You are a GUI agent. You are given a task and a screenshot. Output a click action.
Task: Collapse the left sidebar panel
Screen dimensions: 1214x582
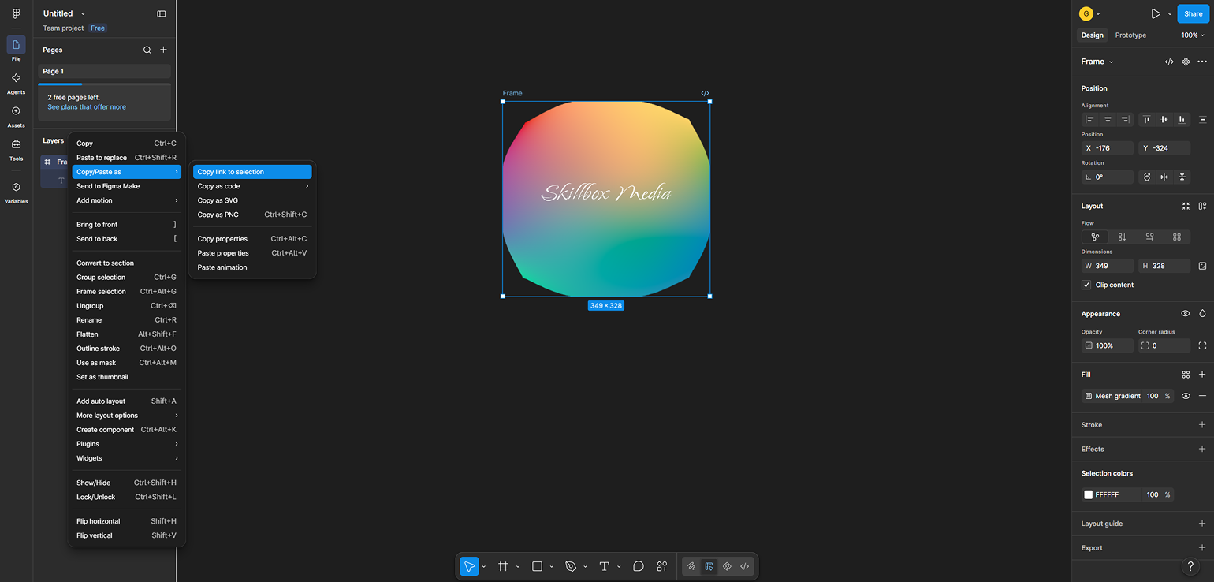click(x=162, y=13)
